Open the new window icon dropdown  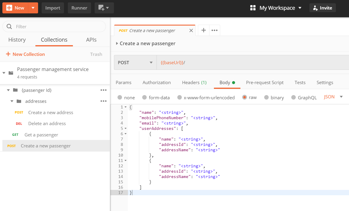pos(104,8)
